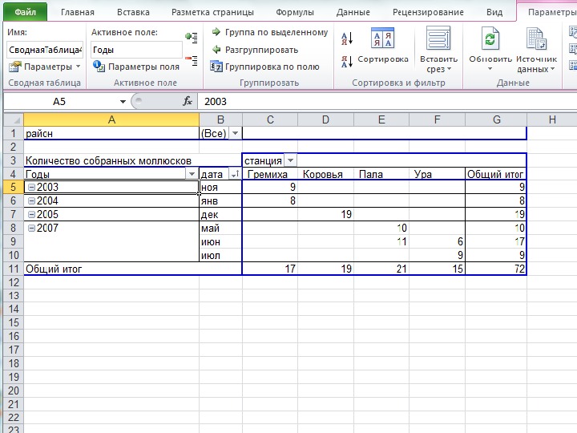
Task: Collapse the 2005 year group
Action: [30, 215]
